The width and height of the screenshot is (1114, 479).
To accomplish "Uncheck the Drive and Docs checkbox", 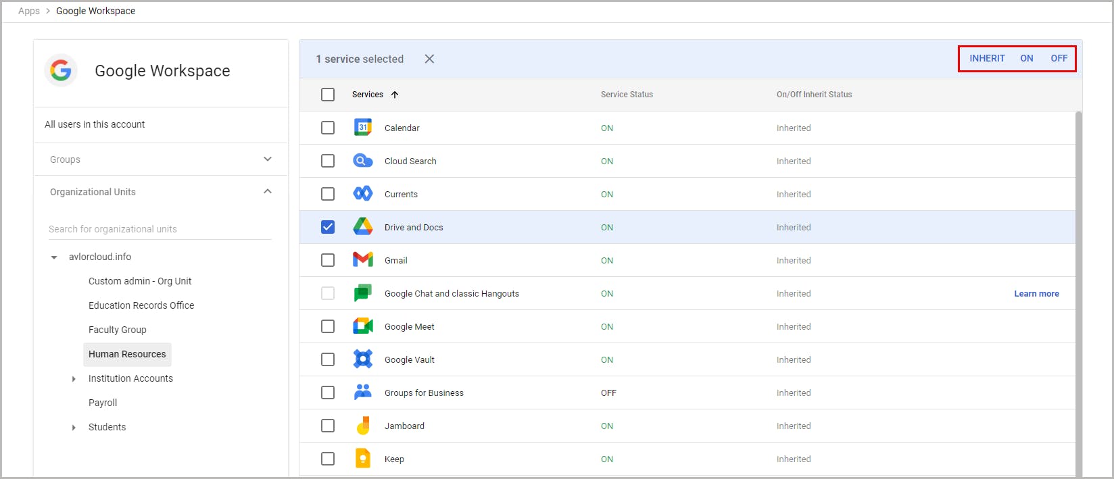I will coord(328,227).
